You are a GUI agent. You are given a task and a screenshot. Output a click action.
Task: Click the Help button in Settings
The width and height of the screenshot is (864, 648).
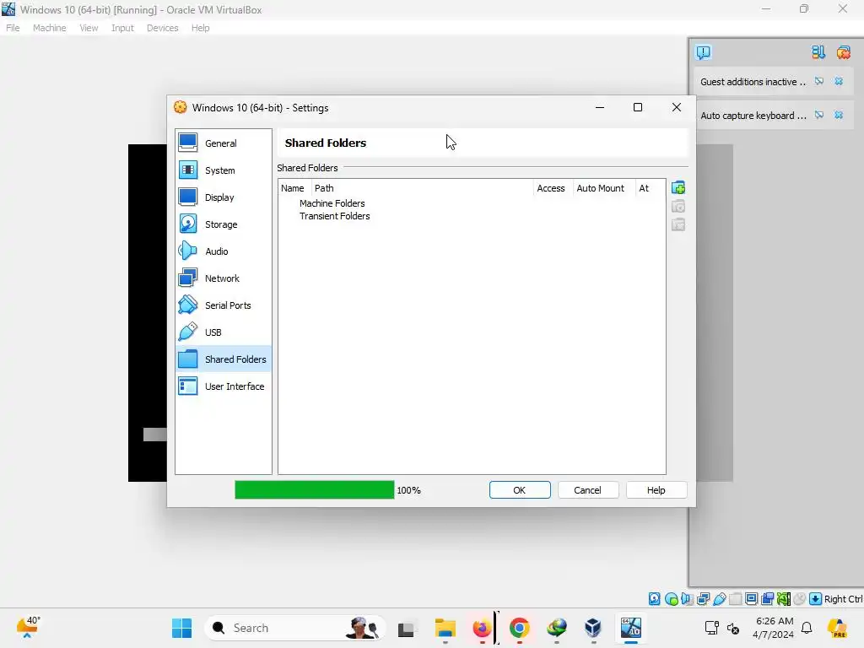(656, 490)
